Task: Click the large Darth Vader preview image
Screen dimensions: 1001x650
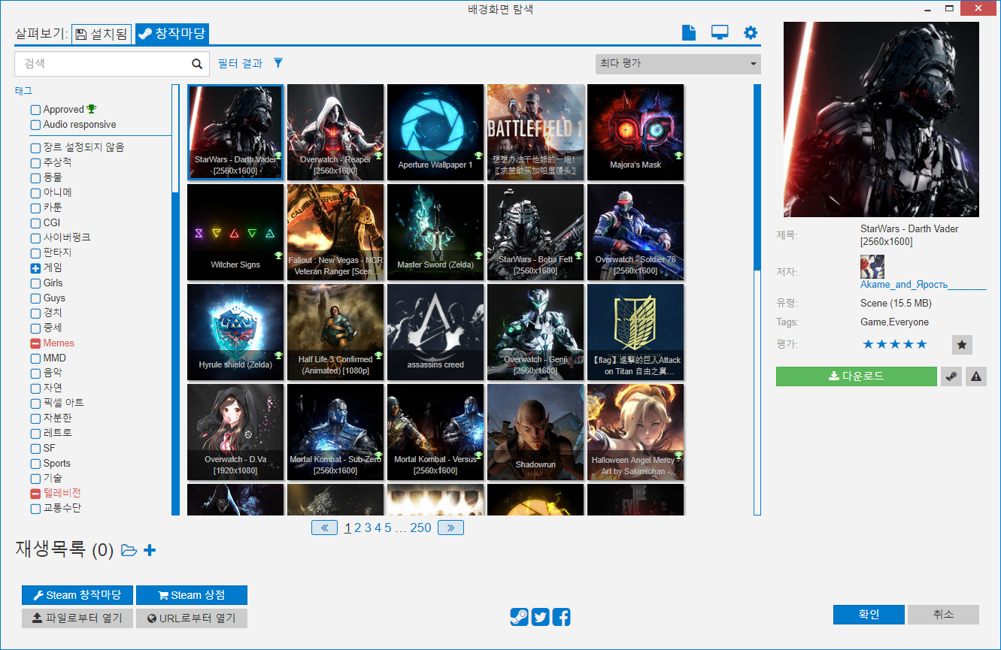Action: (881, 119)
